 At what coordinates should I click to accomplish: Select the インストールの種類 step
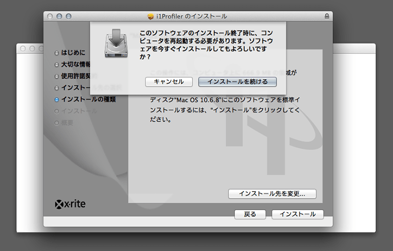(x=89, y=99)
